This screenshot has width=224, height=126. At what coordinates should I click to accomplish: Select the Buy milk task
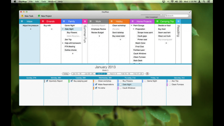pyautogui.click(x=47, y=25)
